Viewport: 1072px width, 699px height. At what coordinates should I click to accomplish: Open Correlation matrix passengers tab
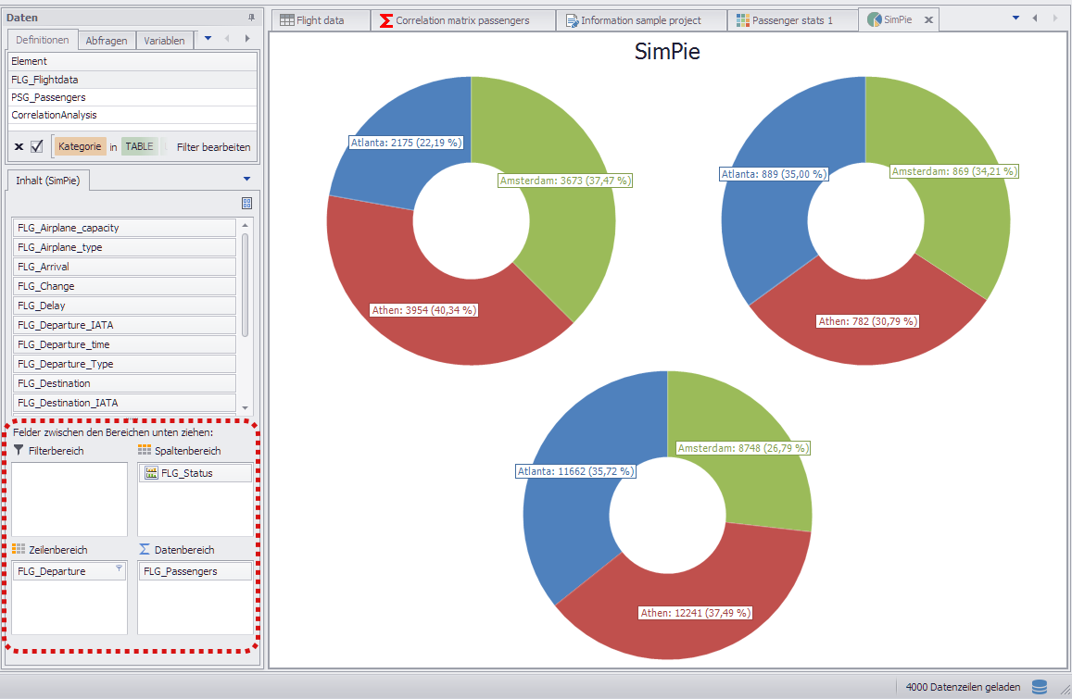coord(454,20)
